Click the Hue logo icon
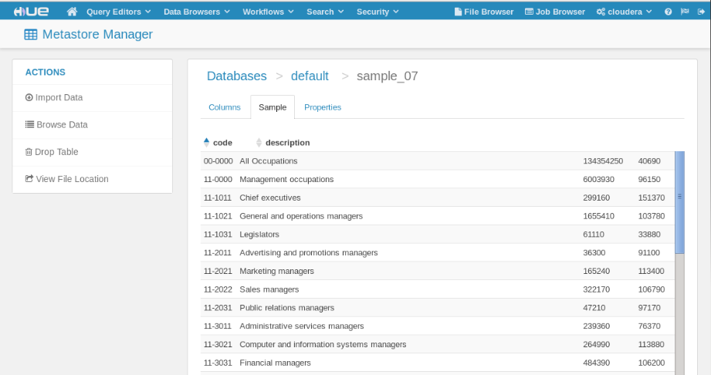The image size is (711, 375). (31, 12)
